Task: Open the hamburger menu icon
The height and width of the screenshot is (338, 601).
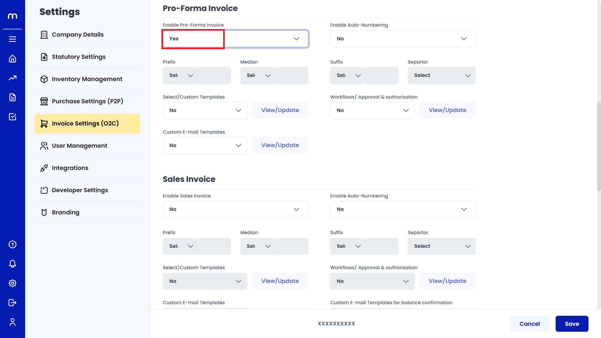Action: click(13, 39)
